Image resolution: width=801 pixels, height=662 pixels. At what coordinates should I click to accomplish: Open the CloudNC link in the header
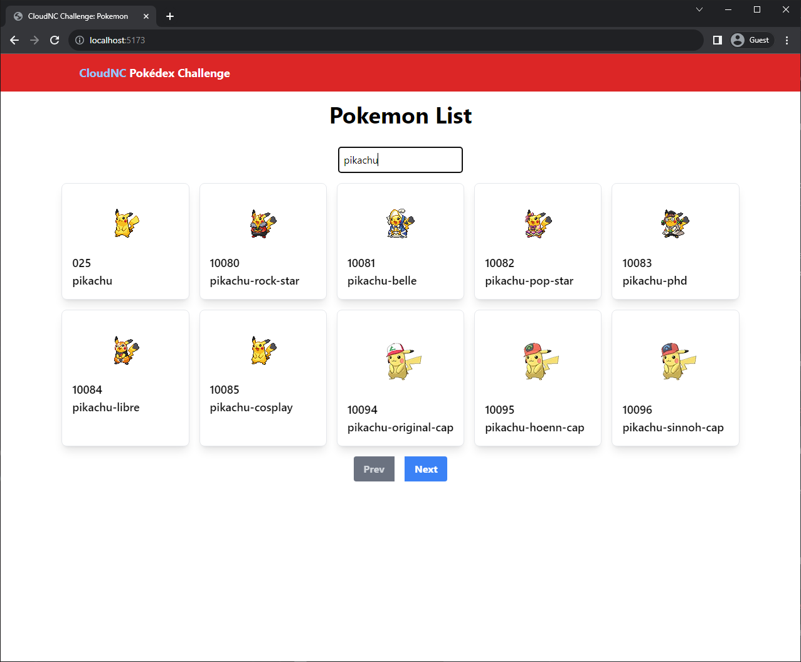(x=102, y=73)
